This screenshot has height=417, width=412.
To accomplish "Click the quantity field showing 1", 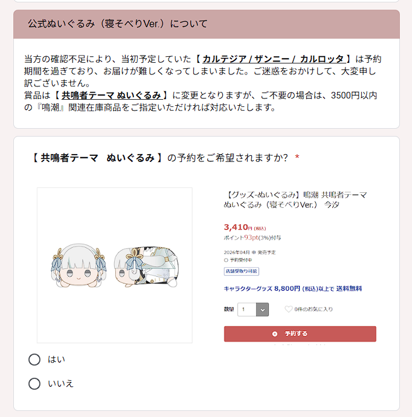I will pyautogui.click(x=247, y=309).
